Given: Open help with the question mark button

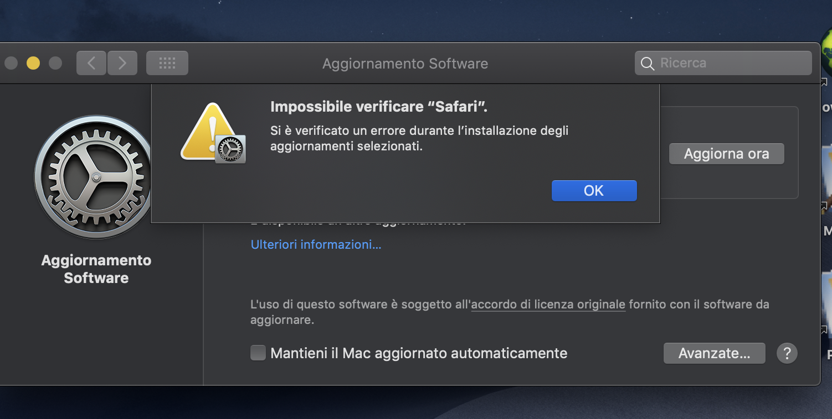Looking at the screenshot, I should click(787, 353).
